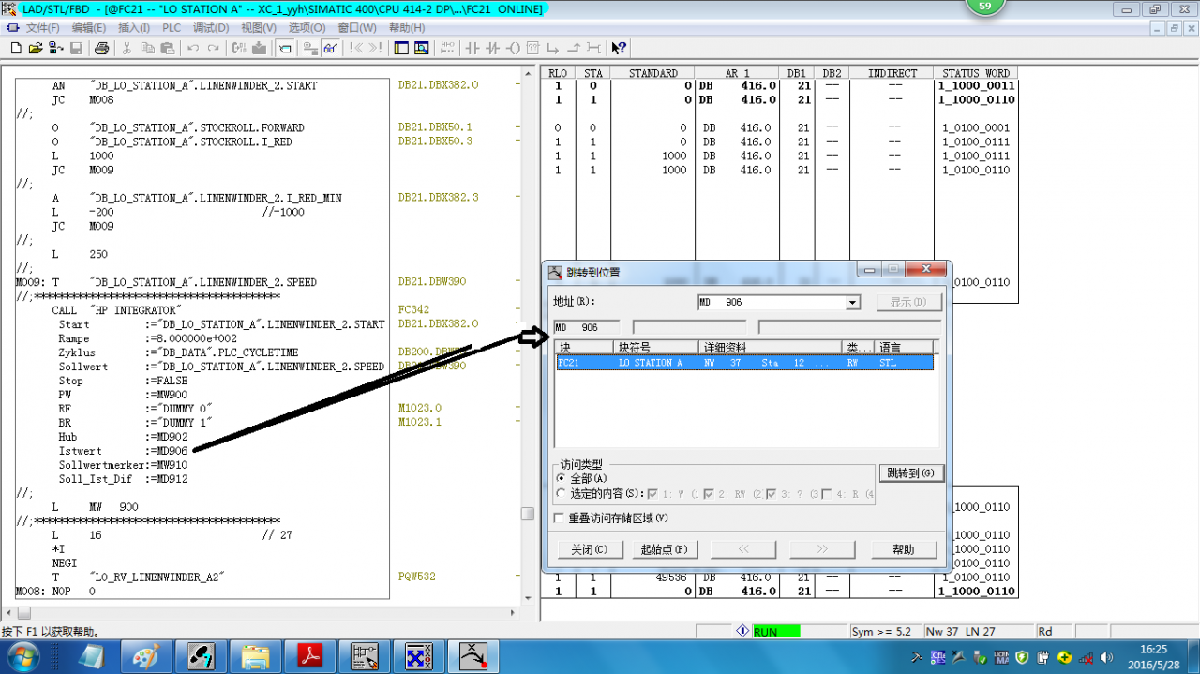Open the 插入(I) menu
The height and width of the screenshot is (674, 1200).
coord(134,28)
